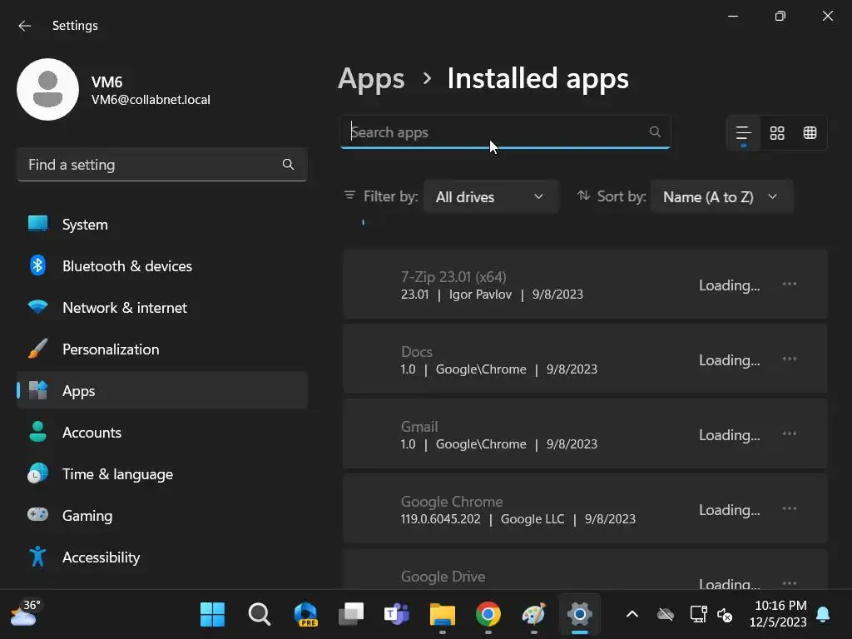
Task: Open the clock showing 10:16 PM
Action: [779, 613]
